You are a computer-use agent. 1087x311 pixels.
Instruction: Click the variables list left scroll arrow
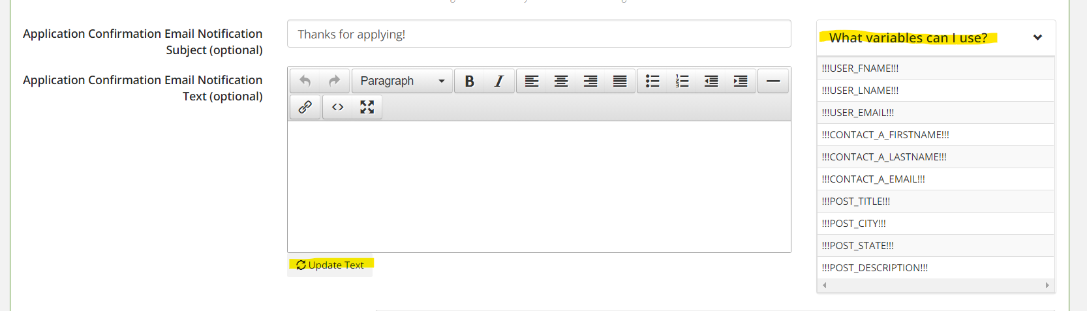(x=825, y=286)
